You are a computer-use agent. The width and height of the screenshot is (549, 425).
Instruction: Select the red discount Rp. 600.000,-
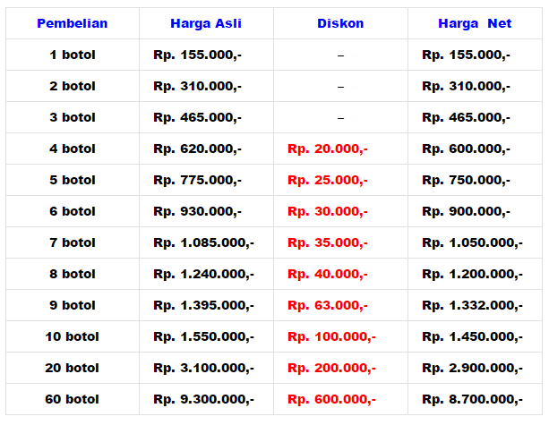click(331, 399)
